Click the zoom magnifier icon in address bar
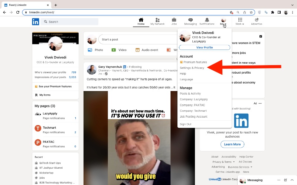297x185 pixels. (238, 12)
